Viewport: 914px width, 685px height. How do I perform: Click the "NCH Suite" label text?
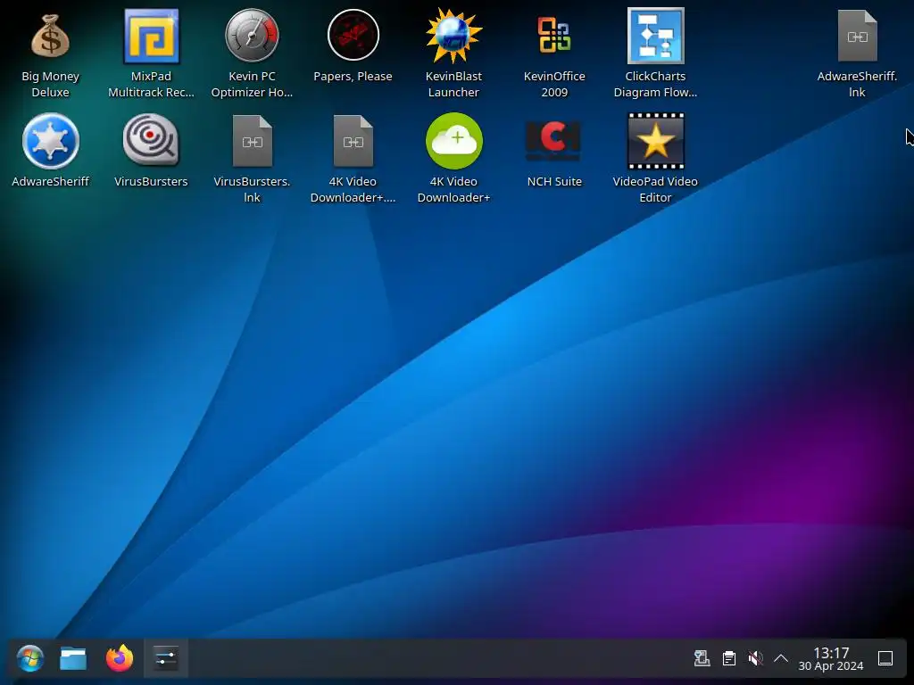click(x=554, y=182)
